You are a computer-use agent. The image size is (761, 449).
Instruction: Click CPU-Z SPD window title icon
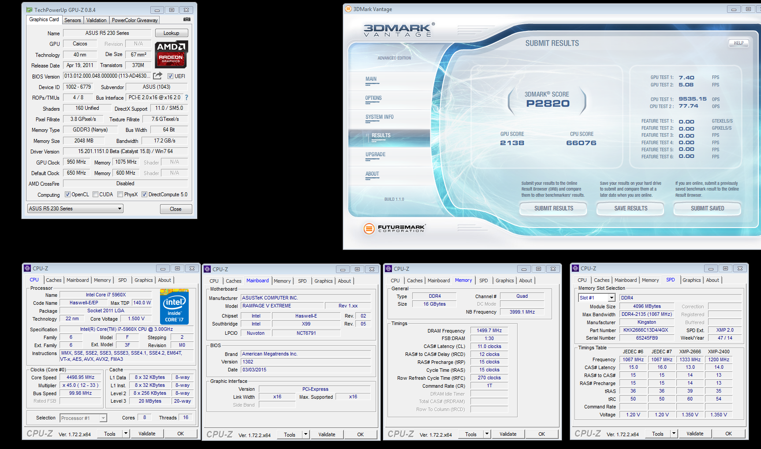(575, 268)
